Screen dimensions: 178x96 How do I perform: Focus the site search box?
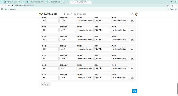(88, 14)
